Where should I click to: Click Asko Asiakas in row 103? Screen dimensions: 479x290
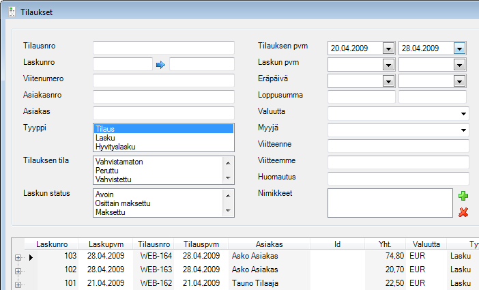[269, 256]
